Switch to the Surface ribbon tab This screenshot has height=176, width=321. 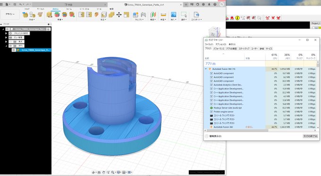point(41,9)
